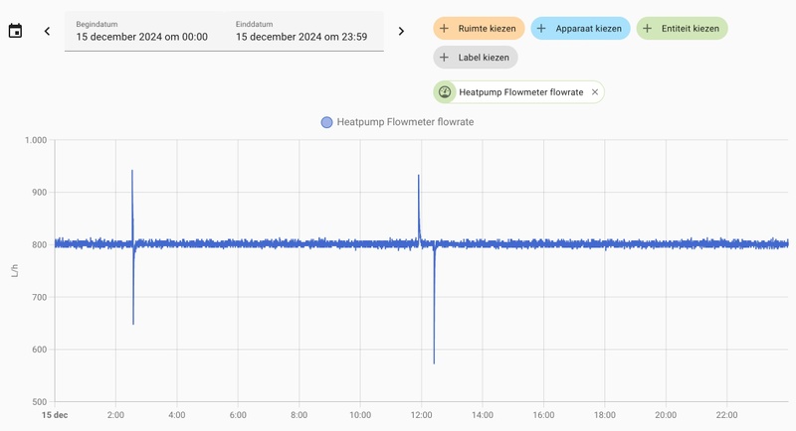Click the spike peak near 2:30

[132, 171]
